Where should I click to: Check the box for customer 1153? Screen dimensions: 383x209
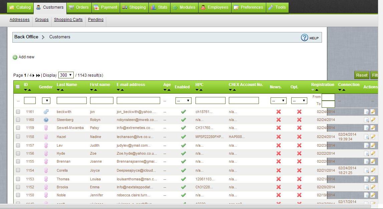18,179
